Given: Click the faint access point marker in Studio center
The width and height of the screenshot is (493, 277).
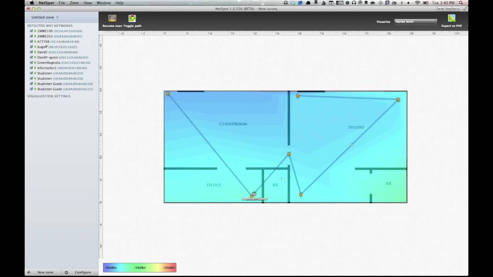Looking at the screenshot, I should point(352,145).
